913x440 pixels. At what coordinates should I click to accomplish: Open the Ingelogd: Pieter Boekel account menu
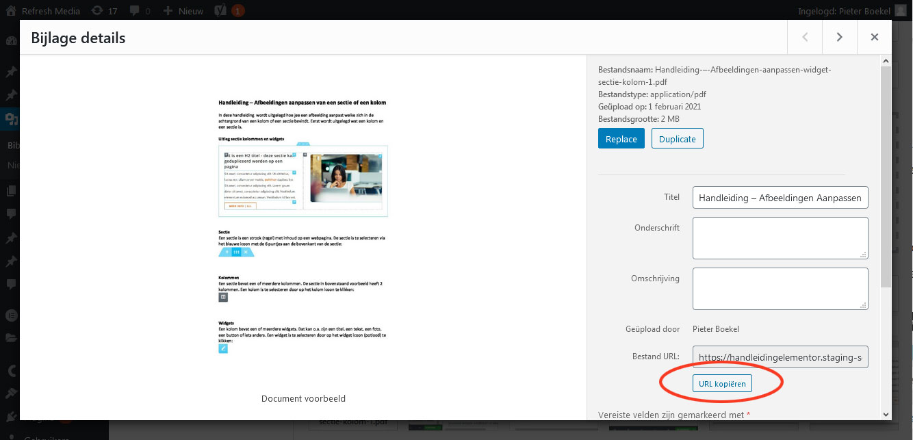[844, 11]
